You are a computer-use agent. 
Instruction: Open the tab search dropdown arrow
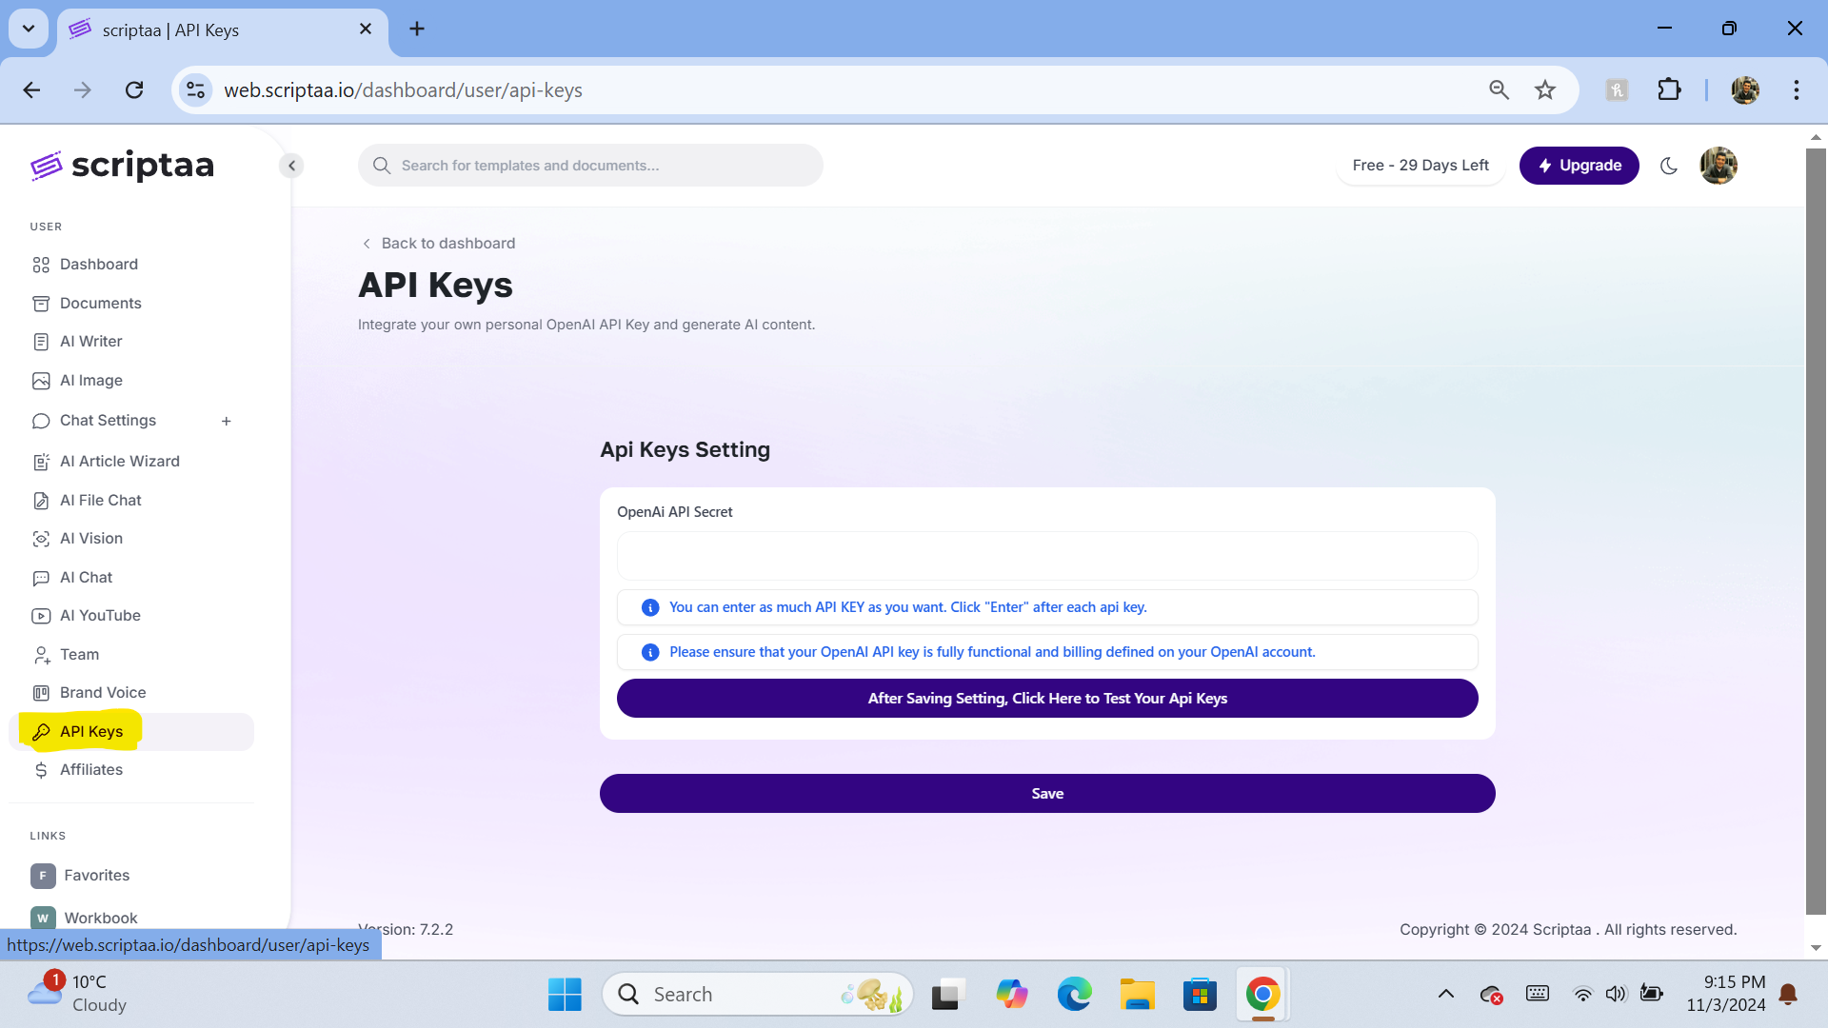pos(29,29)
